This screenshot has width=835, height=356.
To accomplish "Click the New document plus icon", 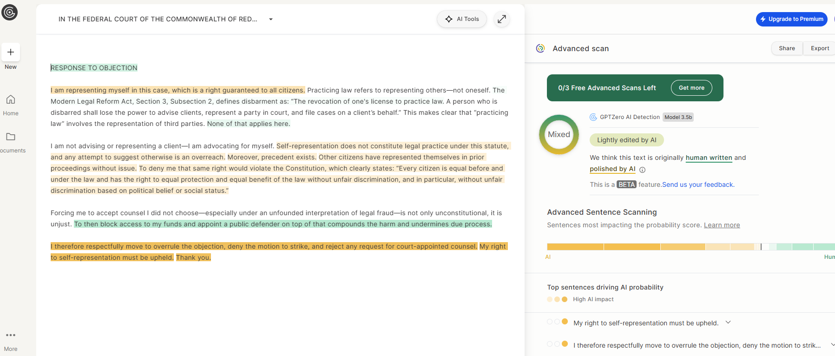I will pyautogui.click(x=11, y=52).
